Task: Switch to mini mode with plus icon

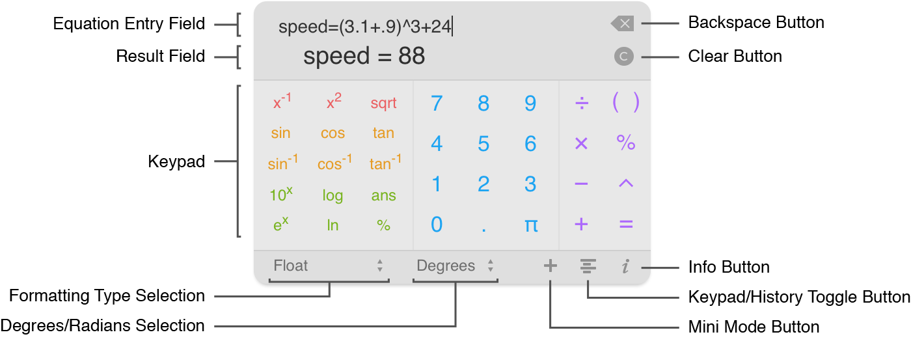Action: pyautogui.click(x=551, y=266)
